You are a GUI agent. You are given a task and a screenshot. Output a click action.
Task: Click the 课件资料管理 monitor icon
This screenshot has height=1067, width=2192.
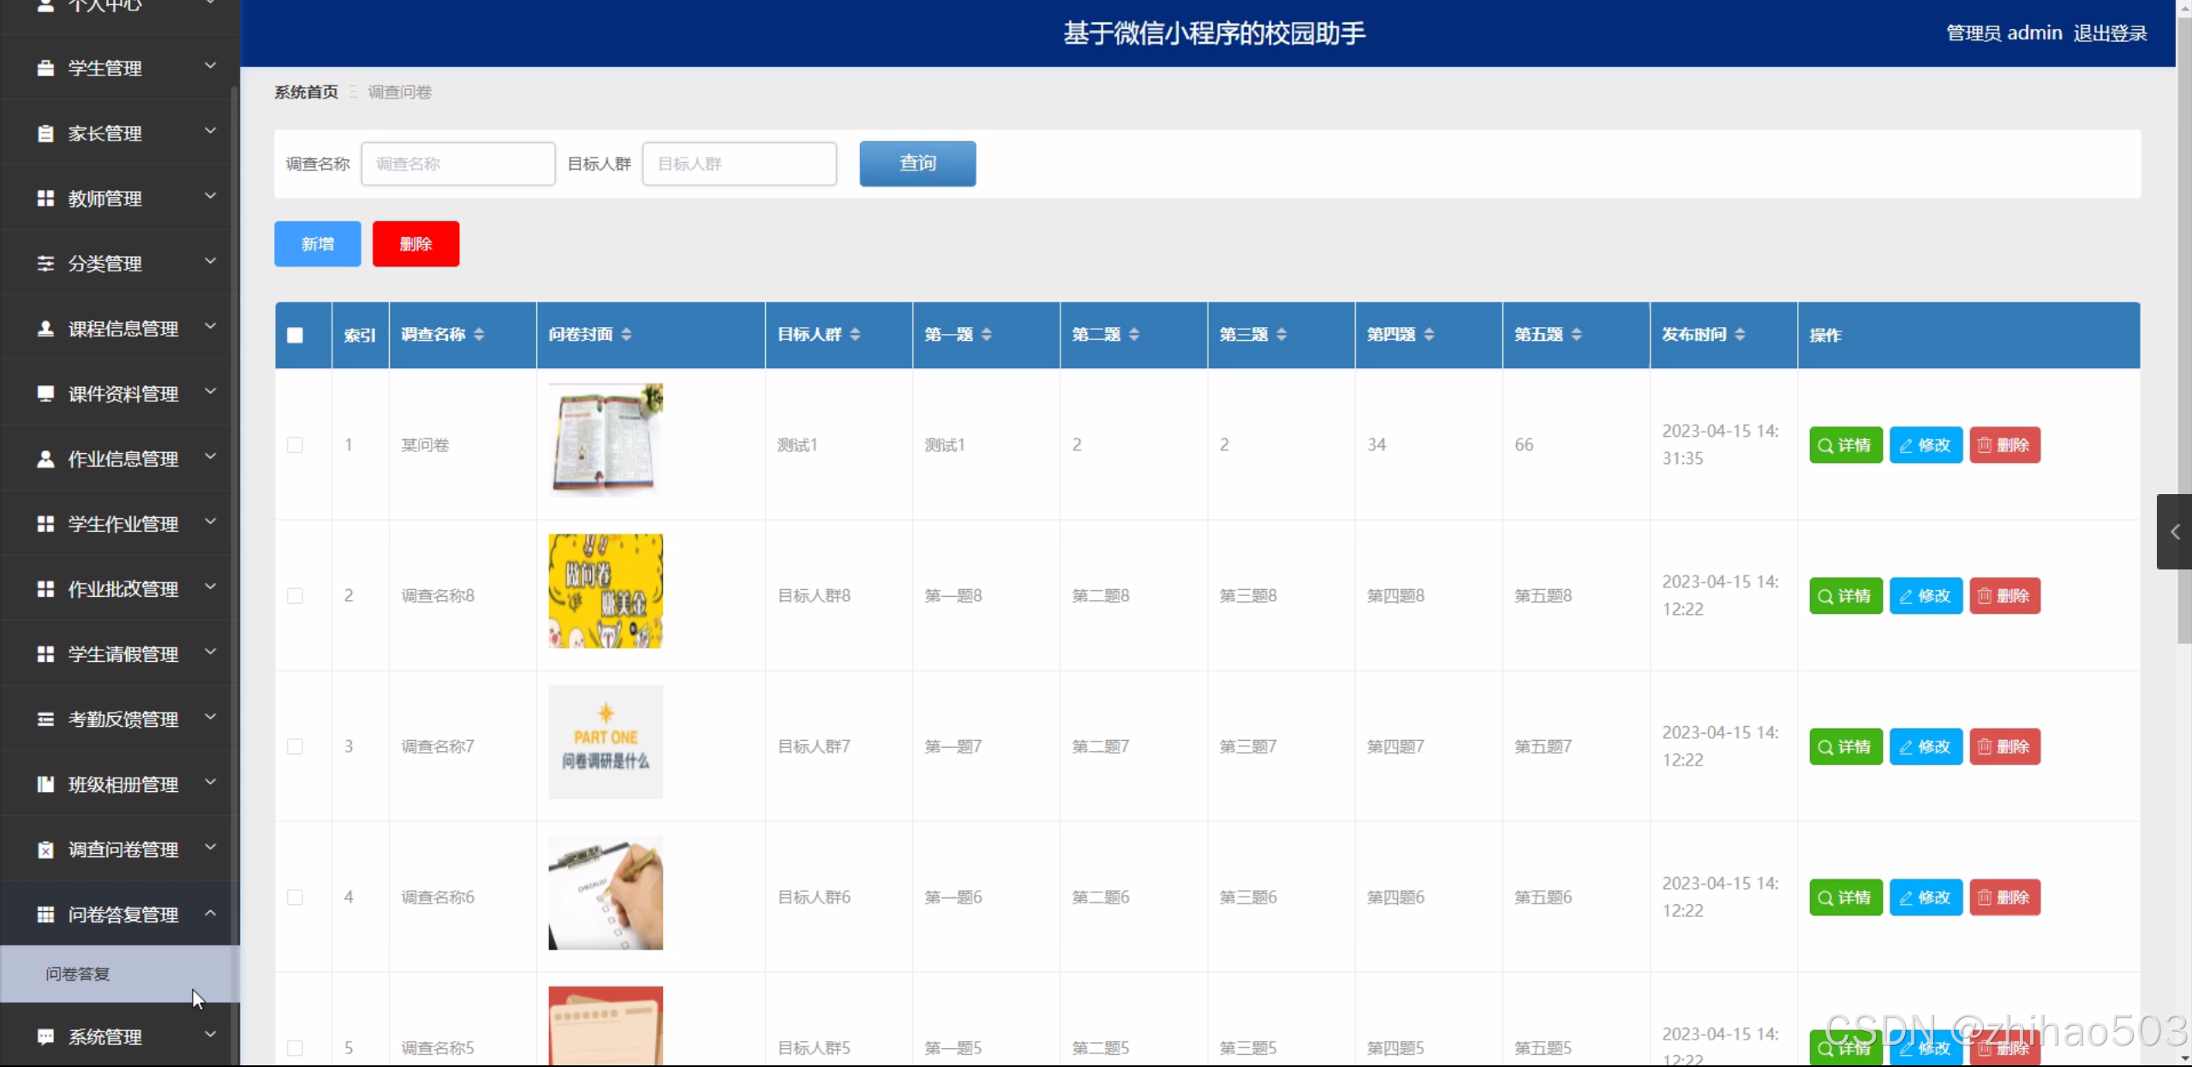(45, 393)
